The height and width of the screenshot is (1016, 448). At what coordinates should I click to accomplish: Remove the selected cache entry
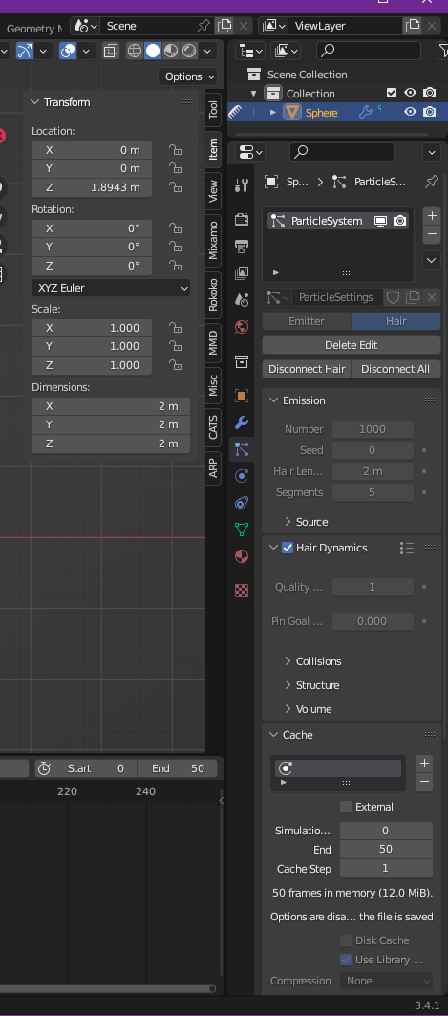(424, 782)
